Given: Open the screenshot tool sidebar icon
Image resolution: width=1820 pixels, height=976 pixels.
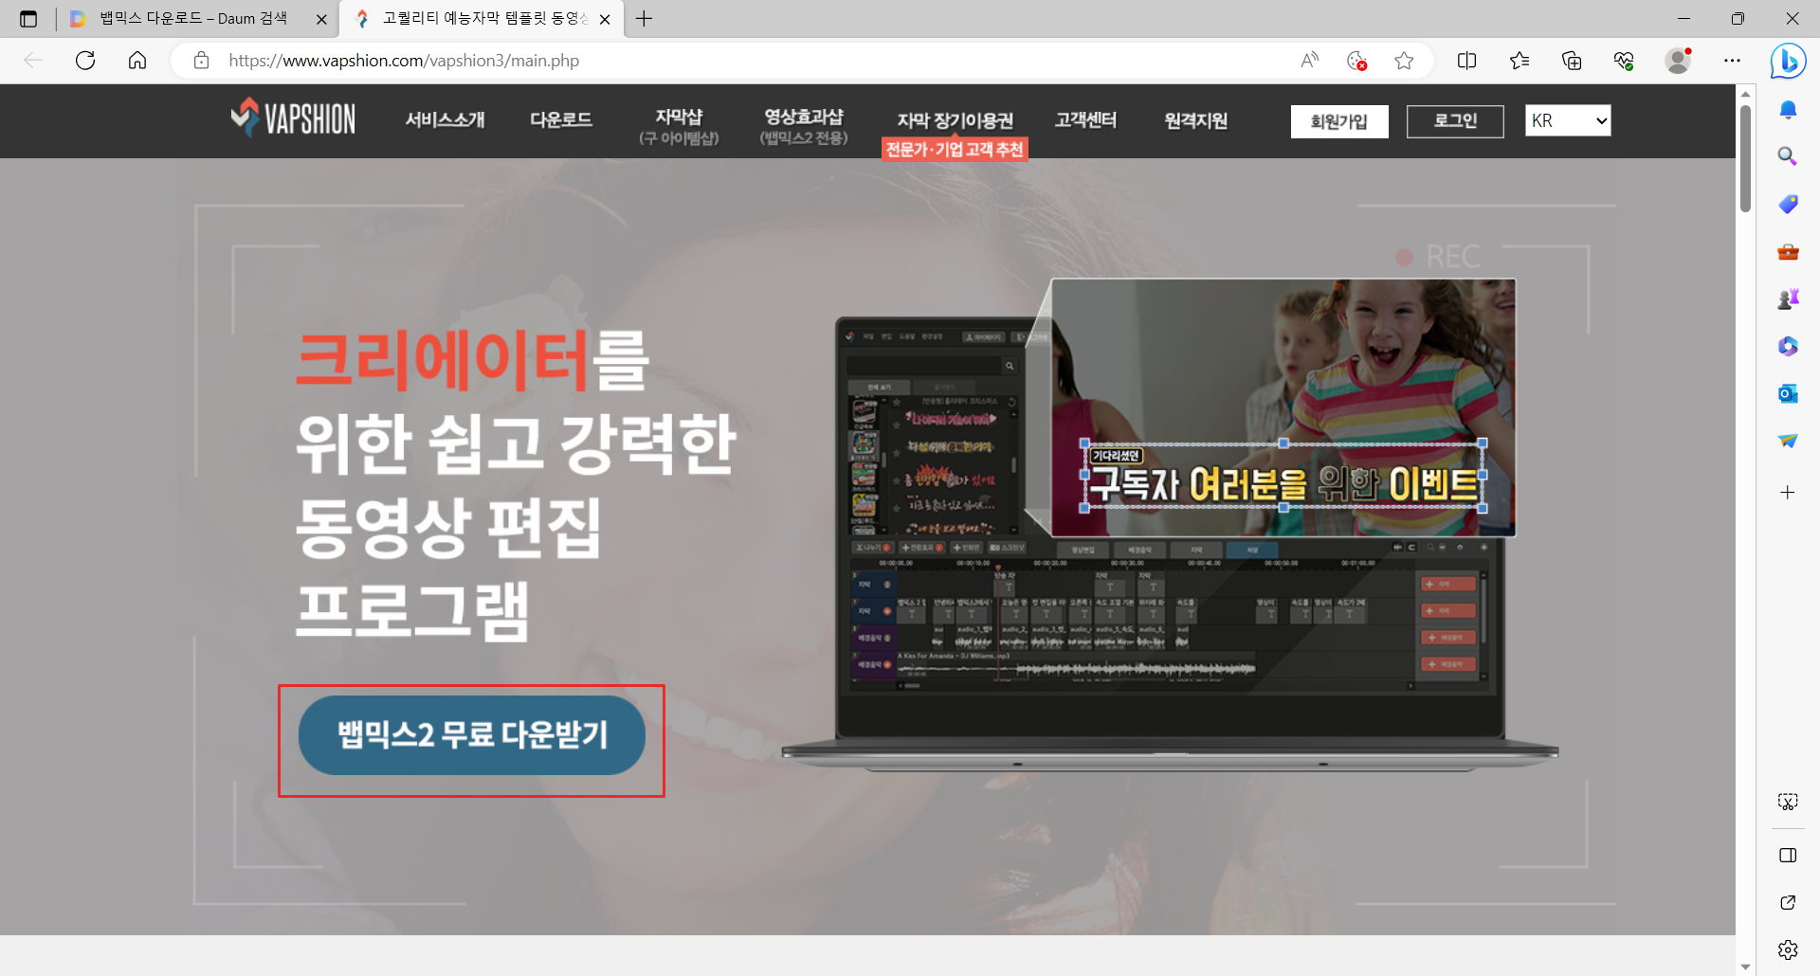Looking at the screenshot, I should pos(1788,803).
